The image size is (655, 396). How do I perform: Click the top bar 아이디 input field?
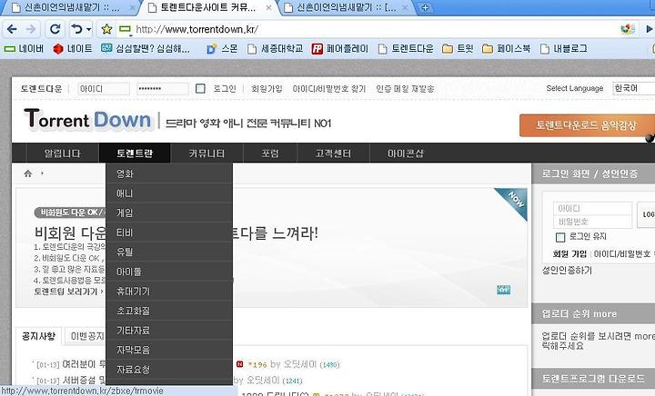(104, 89)
